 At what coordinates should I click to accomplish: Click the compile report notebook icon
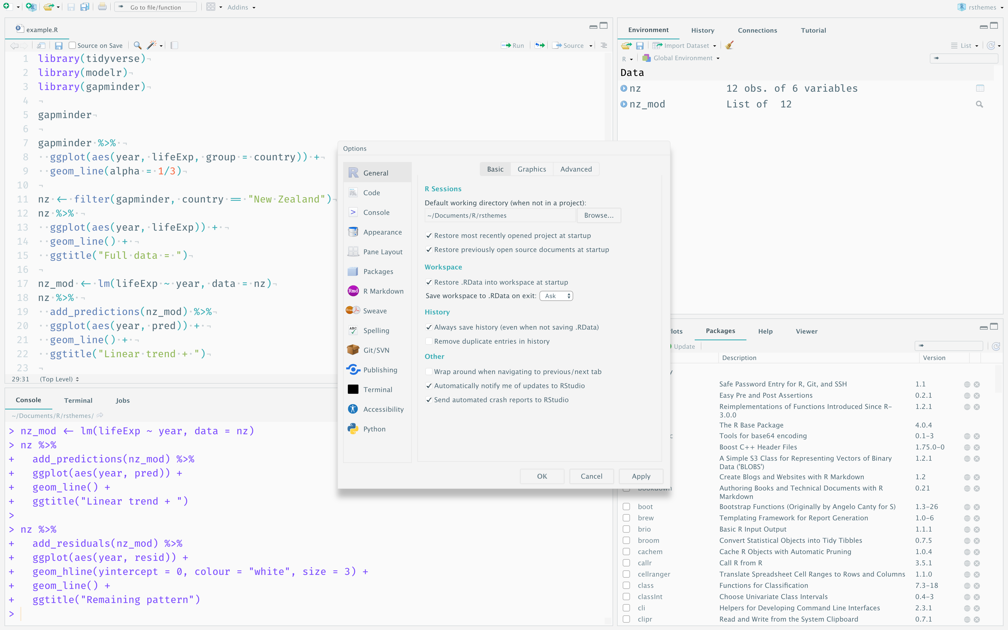click(x=174, y=45)
